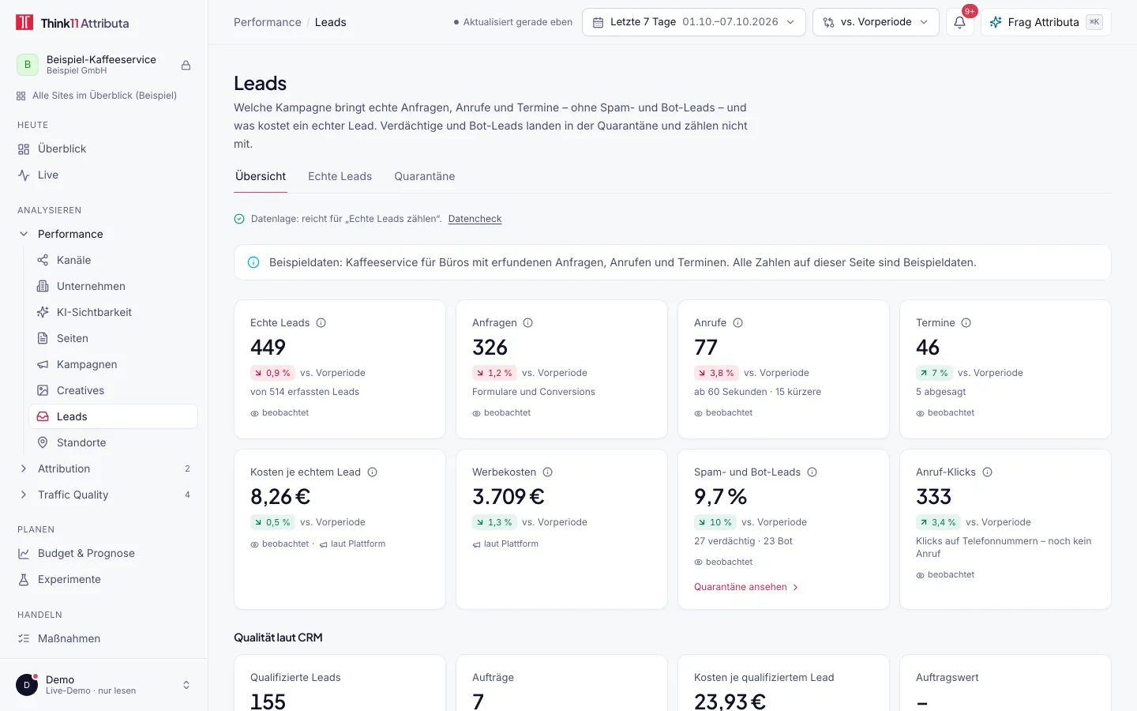Screen dimensions: 1137x711
Task: Click the info icon next to Anfragen
Action: click(x=528, y=323)
